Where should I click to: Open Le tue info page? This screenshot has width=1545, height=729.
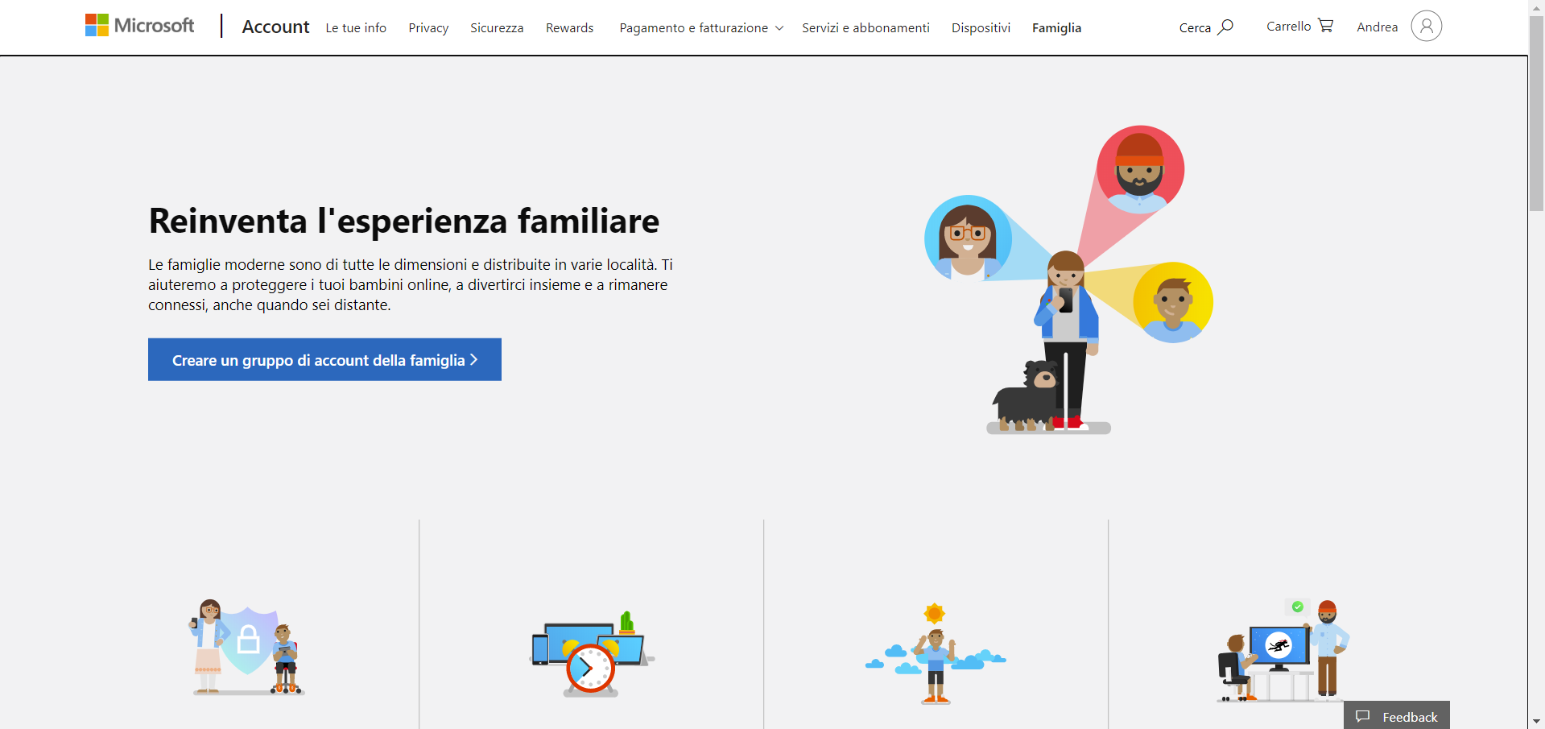tap(356, 27)
